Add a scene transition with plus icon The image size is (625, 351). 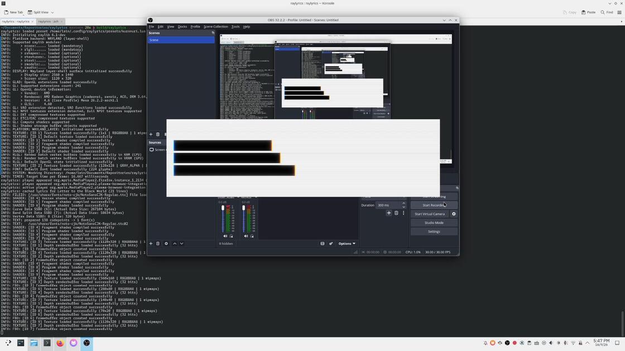388,213
